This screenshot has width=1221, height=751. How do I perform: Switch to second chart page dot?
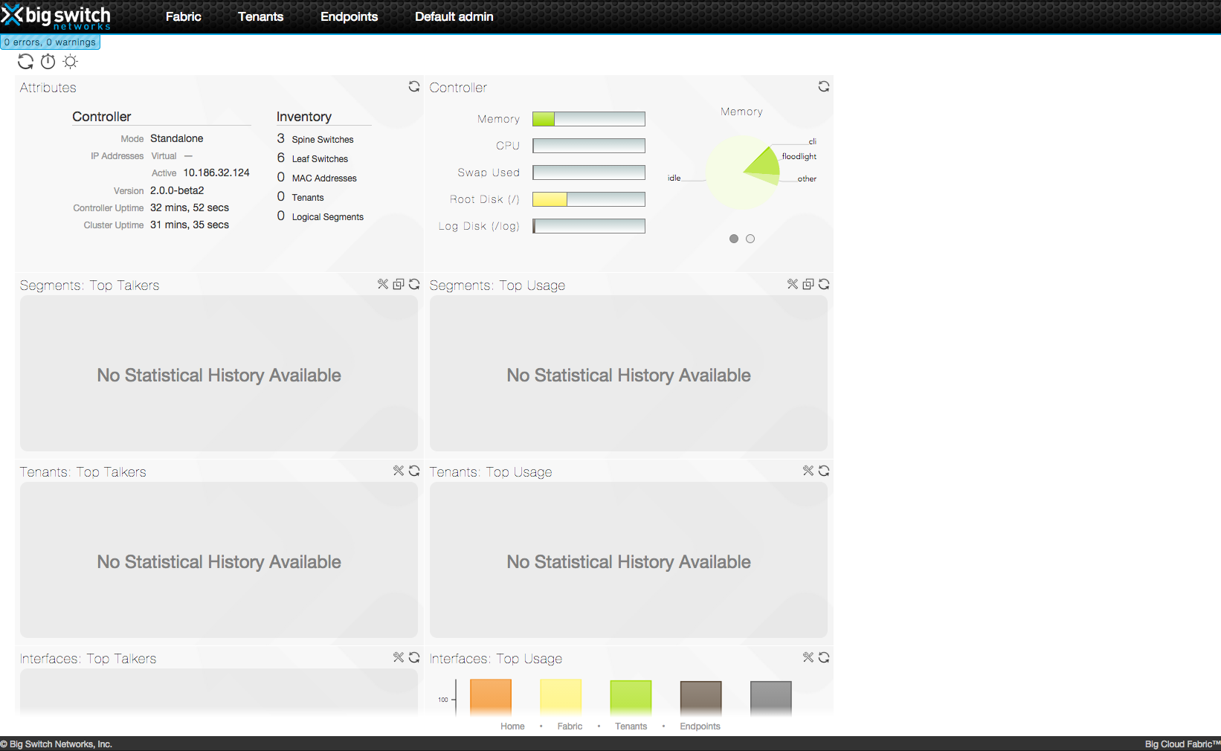pos(750,239)
